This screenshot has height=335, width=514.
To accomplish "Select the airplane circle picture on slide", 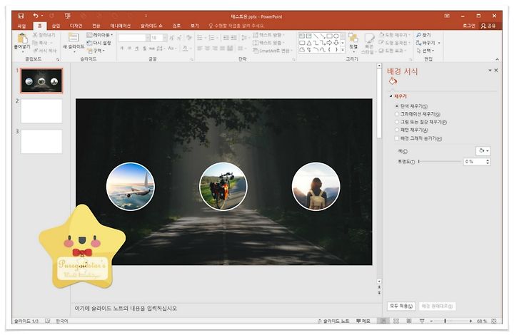I will 131,186.
